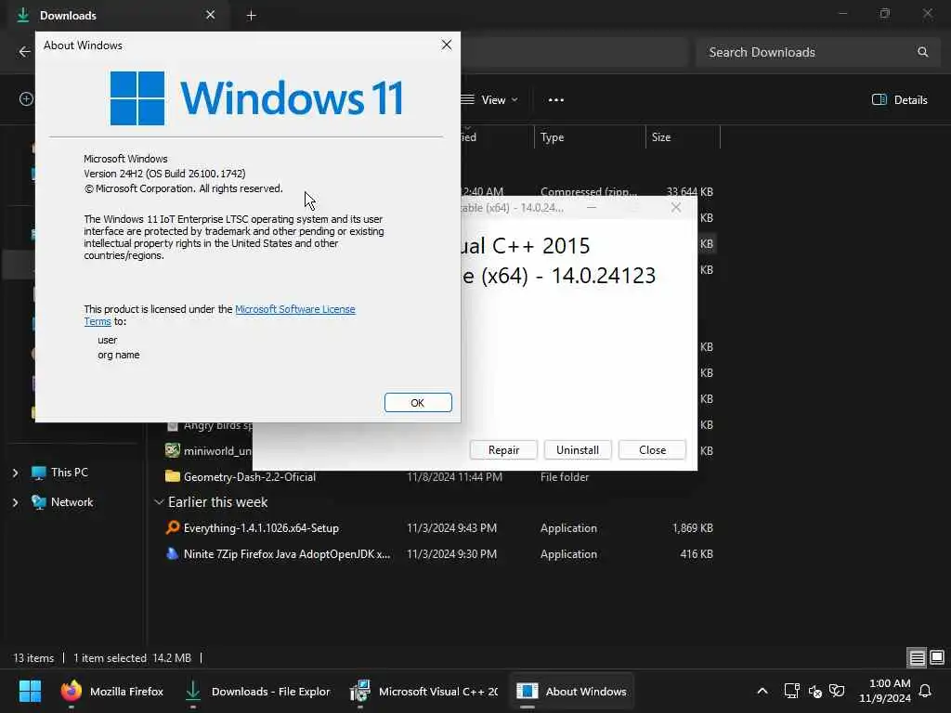Expand the Network tree node

pos(15,502)
